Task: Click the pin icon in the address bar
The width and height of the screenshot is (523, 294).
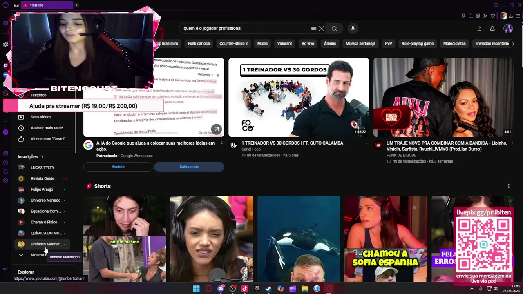Action: [463, 16]
